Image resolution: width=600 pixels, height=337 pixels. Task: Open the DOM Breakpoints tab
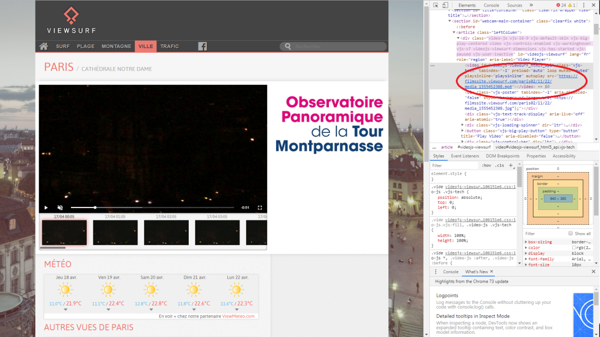[502, 156]
